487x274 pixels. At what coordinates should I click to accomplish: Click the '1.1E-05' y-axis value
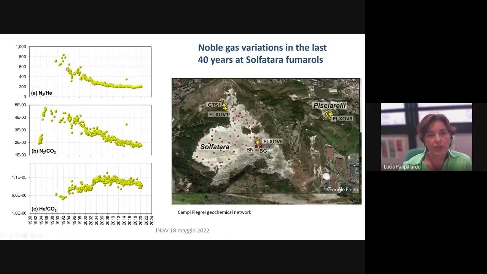(19, 177)
